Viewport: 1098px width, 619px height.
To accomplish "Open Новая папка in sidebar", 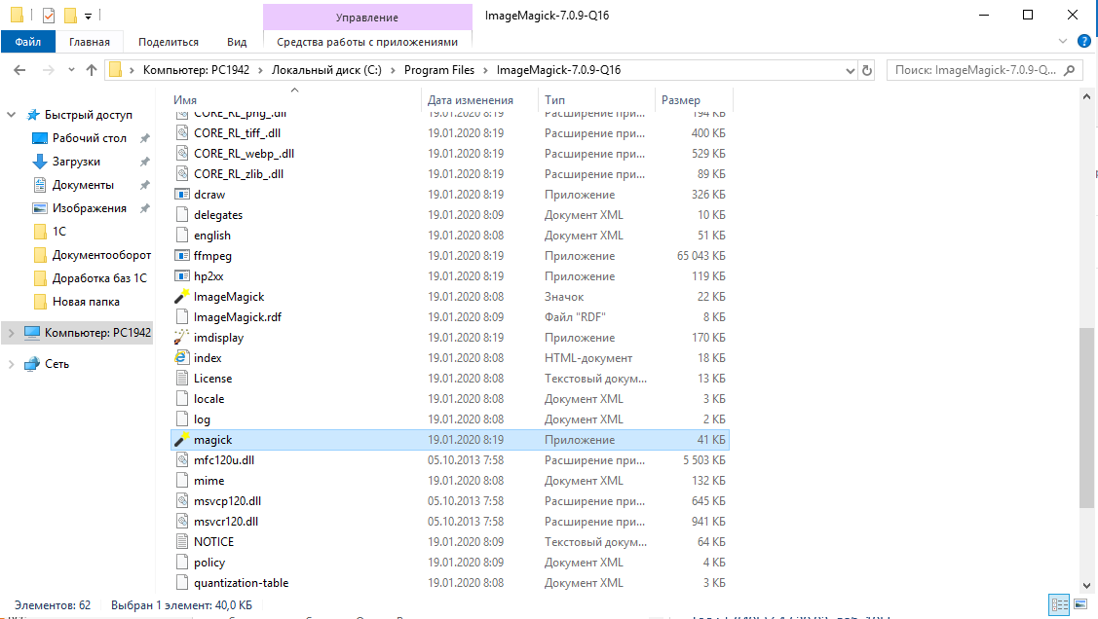I will click(x=86, y=302).
